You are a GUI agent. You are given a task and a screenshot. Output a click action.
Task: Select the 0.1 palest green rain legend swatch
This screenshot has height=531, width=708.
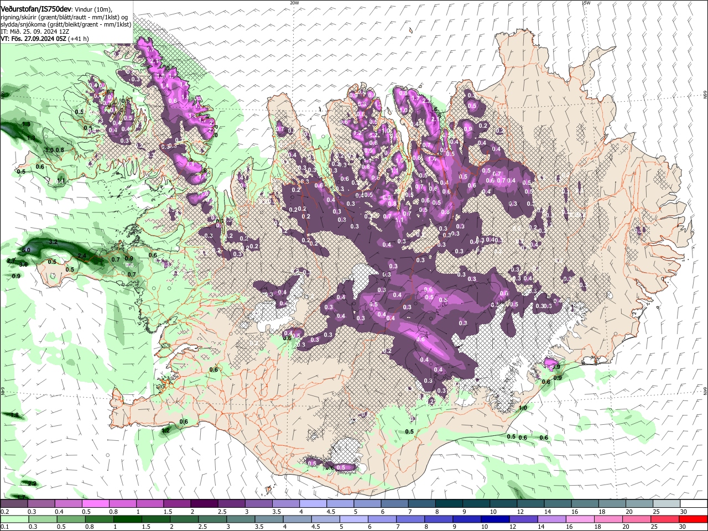pyautogui.click(x=14, y=519)
